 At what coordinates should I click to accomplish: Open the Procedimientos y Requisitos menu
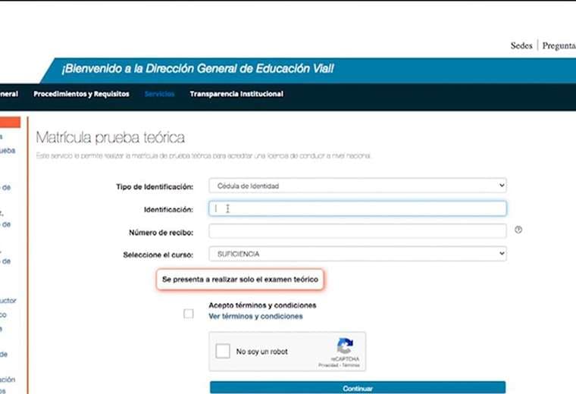81,94
